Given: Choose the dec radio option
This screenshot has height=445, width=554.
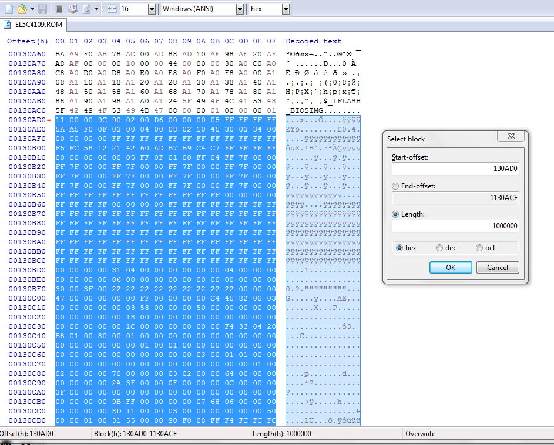Looking at the screenshot, I should (439, 248).
